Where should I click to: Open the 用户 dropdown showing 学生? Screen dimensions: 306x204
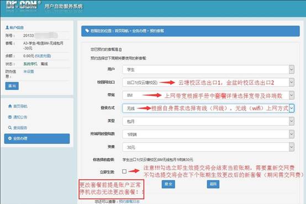click(208, 69)
